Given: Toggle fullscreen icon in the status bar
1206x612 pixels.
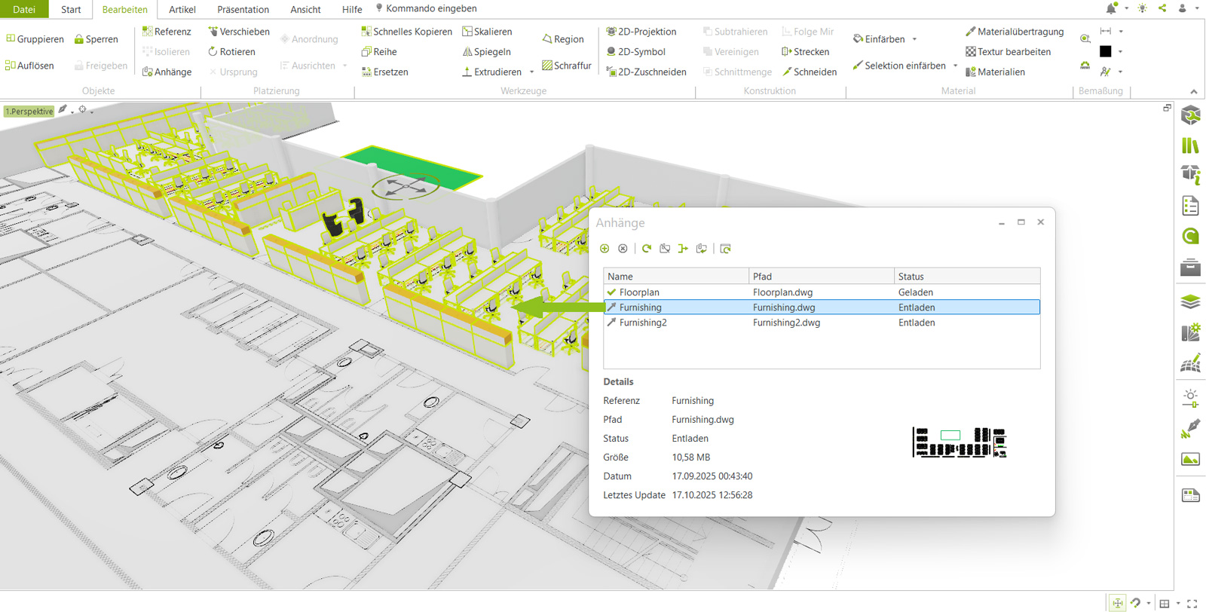Looking at the screenshot, I should (1192, 604).
